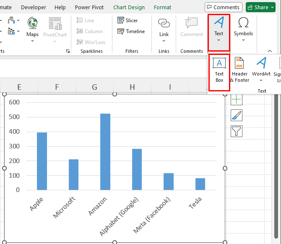The width and height of the screenshot is (281, 244).
Task: Click the Meta (Facebook) axis label
Action: click(x=152, y=215)
